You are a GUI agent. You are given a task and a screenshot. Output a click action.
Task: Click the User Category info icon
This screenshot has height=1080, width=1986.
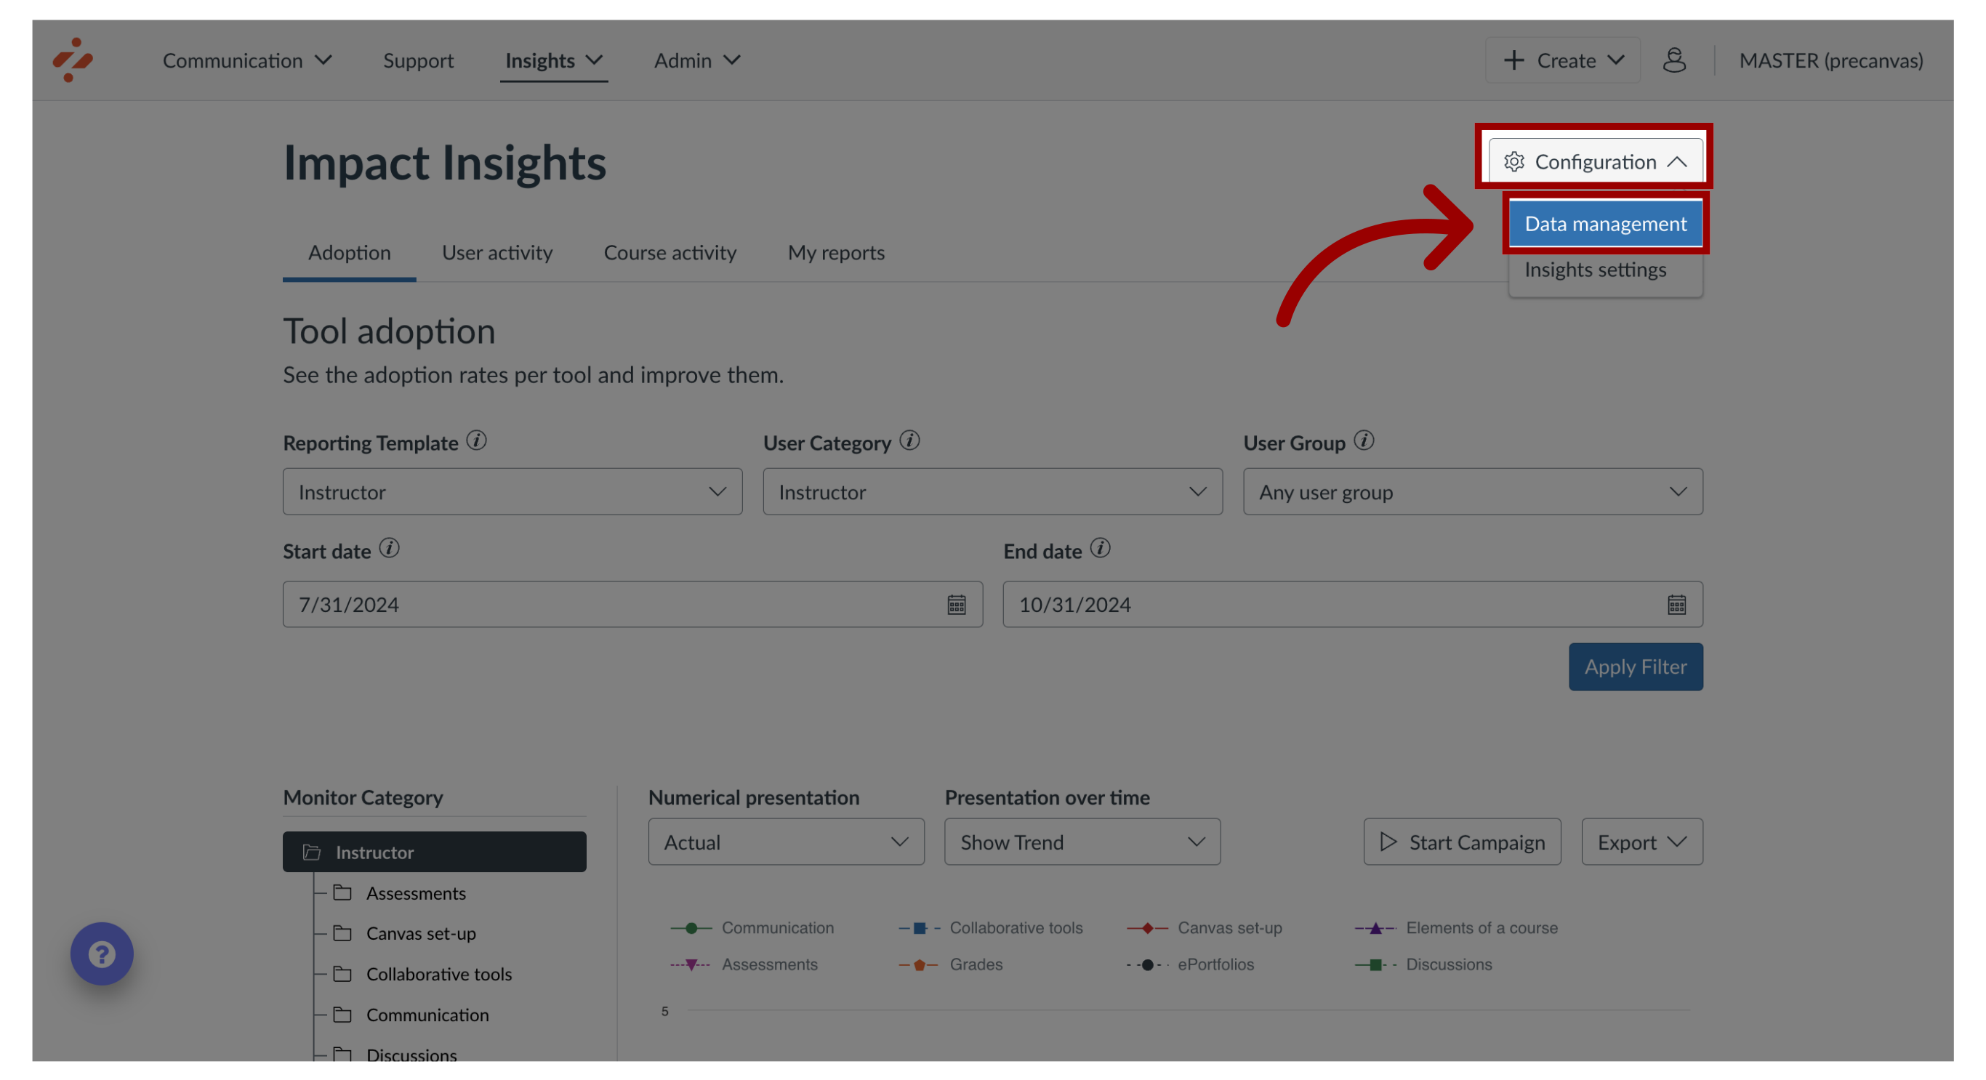point(909,440)
